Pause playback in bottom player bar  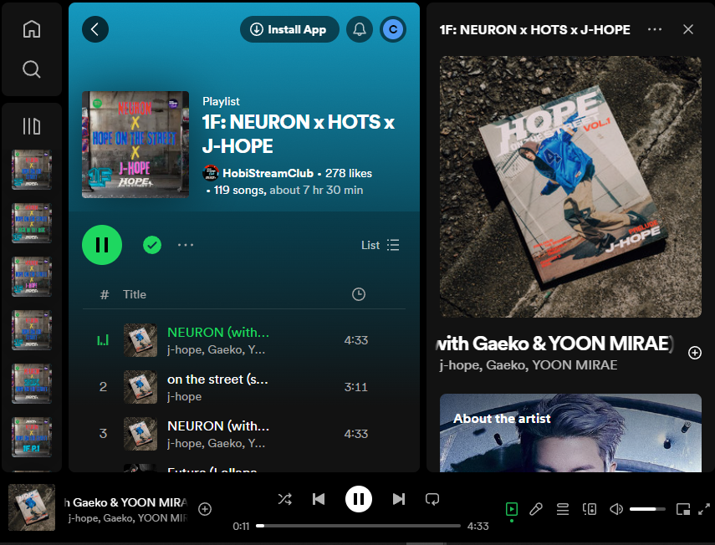coord(359,499)
